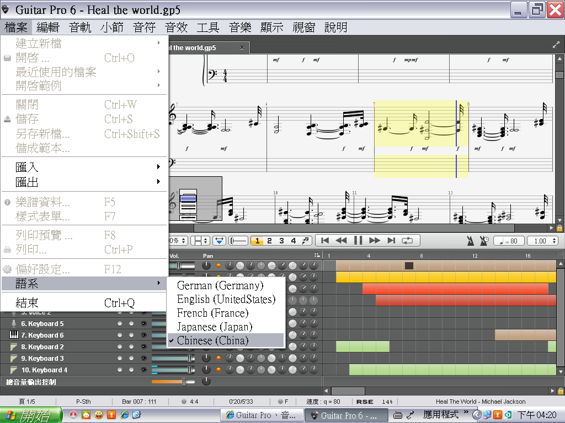565x423 pixels.
Task: Select voice 1 button
Action: 257,241
